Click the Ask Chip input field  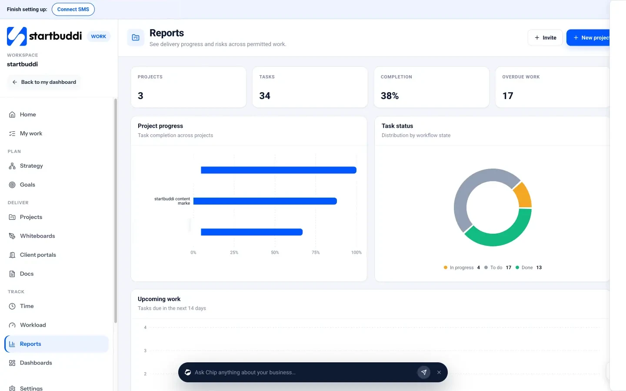pos(303,372)
